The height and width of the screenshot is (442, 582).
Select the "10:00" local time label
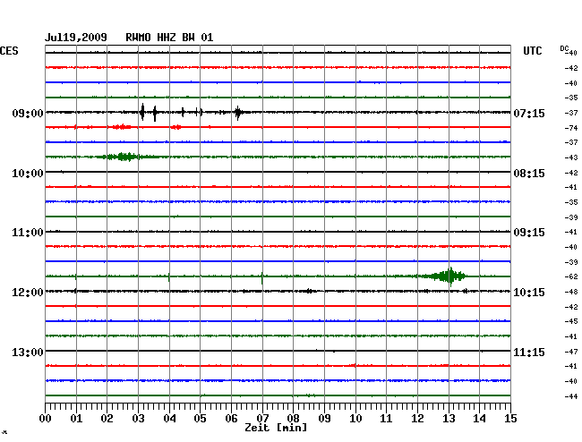pyautogui.click(x=28, y=174)
